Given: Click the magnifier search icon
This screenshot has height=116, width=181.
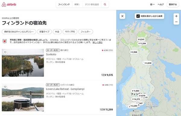Looking at the screenshot, I should point(105,4).
